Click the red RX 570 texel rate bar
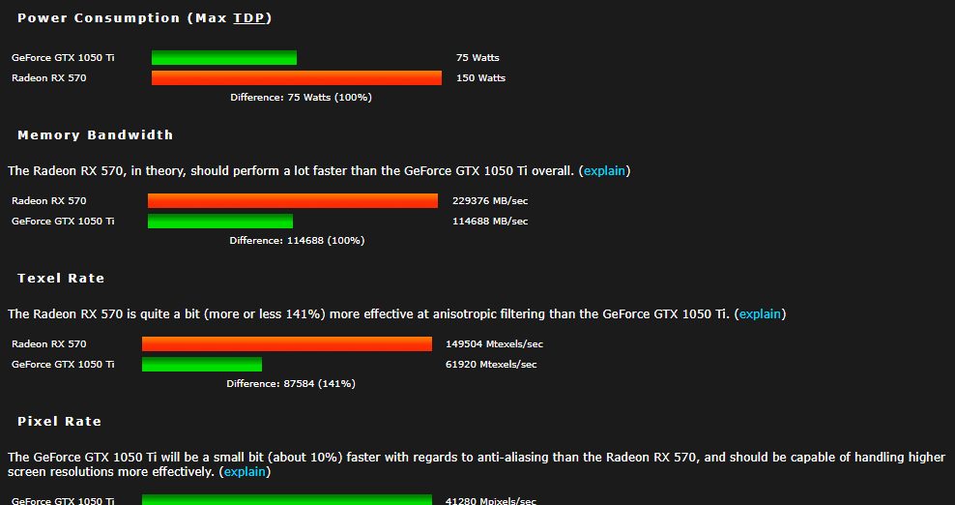Screen dimensions: 955x505 coord(287,344)
